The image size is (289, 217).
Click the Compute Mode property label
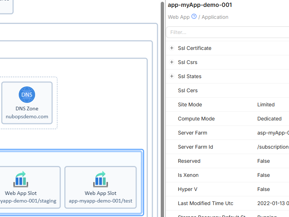pyautogui.click(x=196, y=119)
